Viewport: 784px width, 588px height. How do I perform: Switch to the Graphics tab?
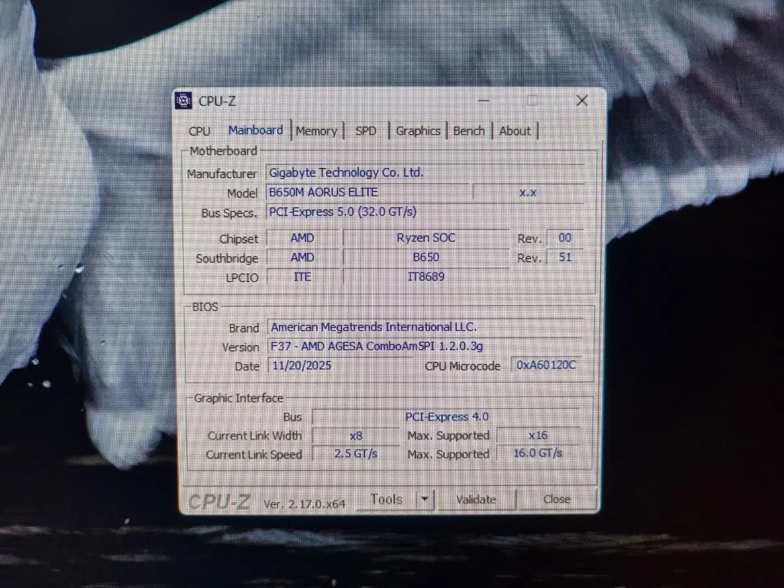click(418, 131)
